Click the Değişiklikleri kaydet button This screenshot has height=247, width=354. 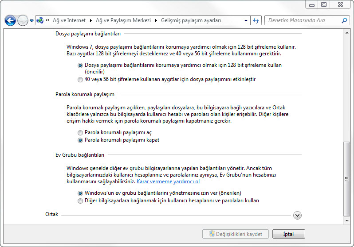[x=236, y=234]
